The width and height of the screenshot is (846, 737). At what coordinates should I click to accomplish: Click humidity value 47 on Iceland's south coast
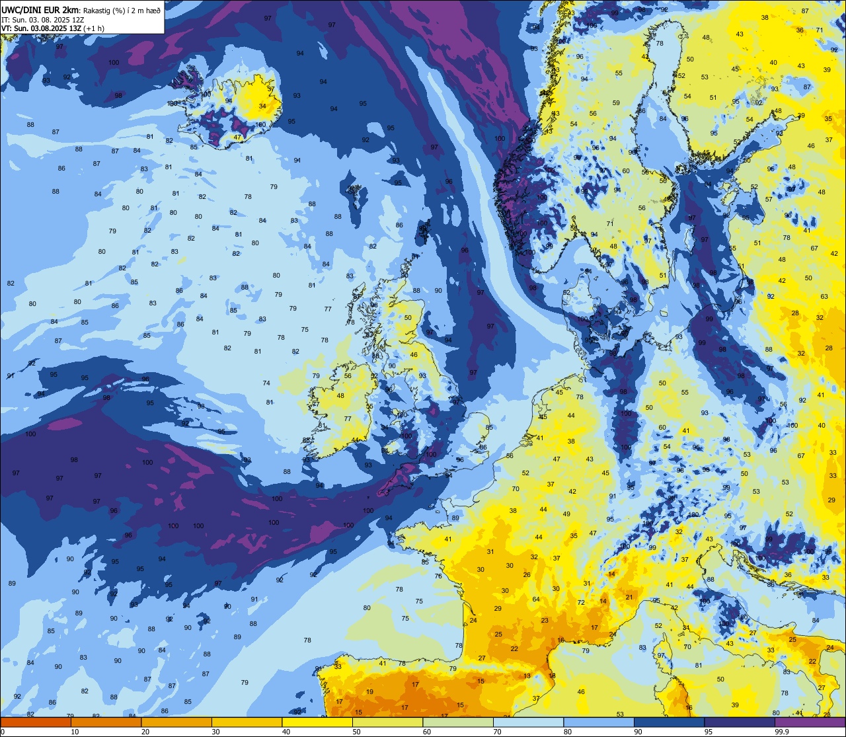coord(238,137)
